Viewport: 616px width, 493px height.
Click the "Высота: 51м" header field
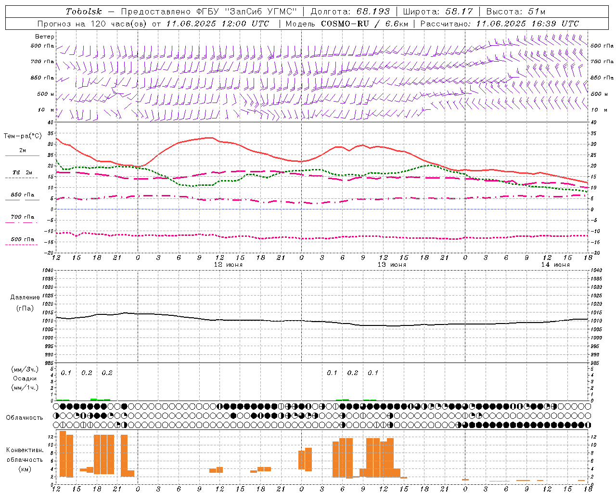(516, 12)
